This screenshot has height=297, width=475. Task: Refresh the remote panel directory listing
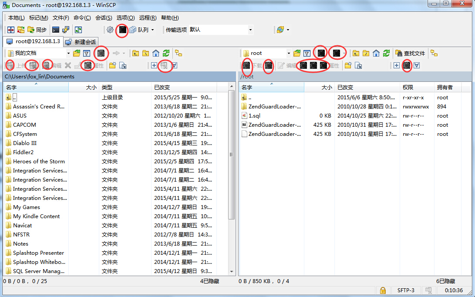tap(386, 53)
